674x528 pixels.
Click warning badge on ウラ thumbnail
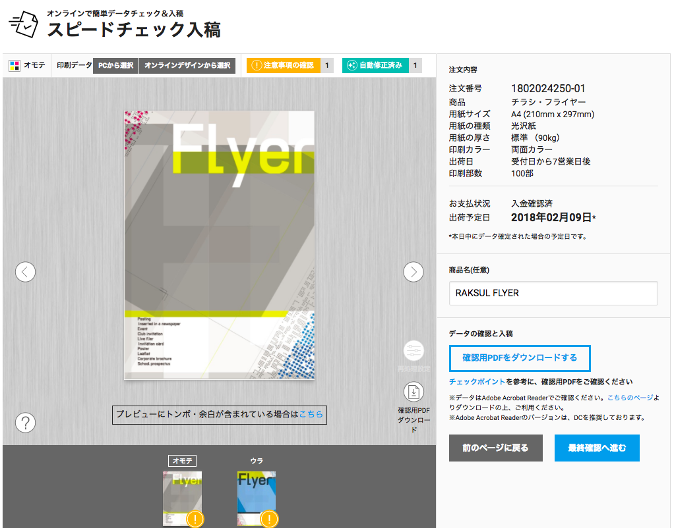[x=269, y=519]
